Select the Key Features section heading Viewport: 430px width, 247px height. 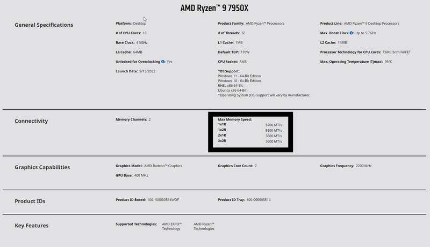(x=32, y=226)
